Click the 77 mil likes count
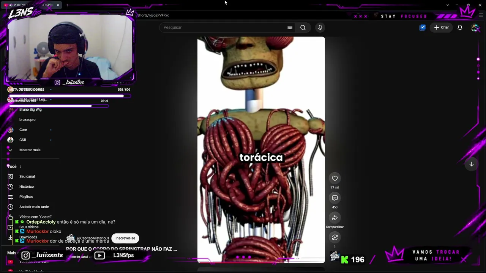The image size is (486, 273). tap(335, 188)
